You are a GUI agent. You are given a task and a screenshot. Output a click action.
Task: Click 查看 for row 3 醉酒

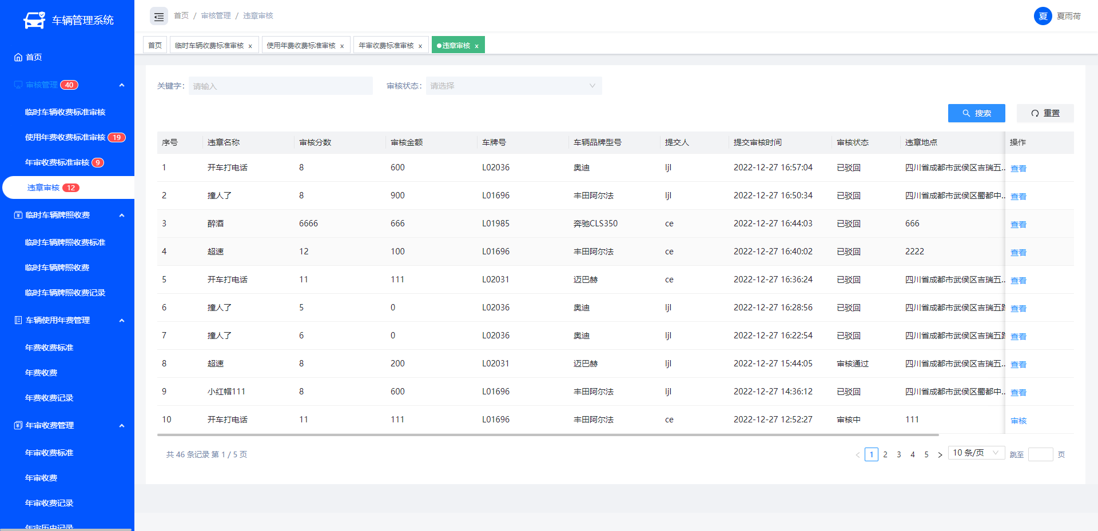(x=1019, y=225)
